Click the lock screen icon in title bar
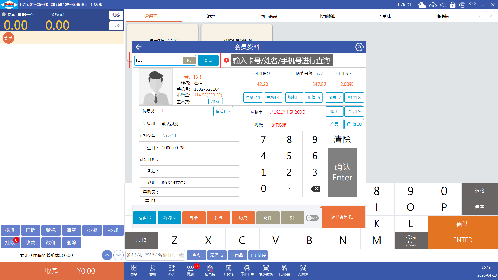The width and height of the screenshot is (498, 280). click(x=453, y=5)
